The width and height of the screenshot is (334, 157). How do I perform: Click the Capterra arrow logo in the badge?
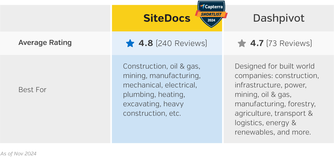[202, 6]
